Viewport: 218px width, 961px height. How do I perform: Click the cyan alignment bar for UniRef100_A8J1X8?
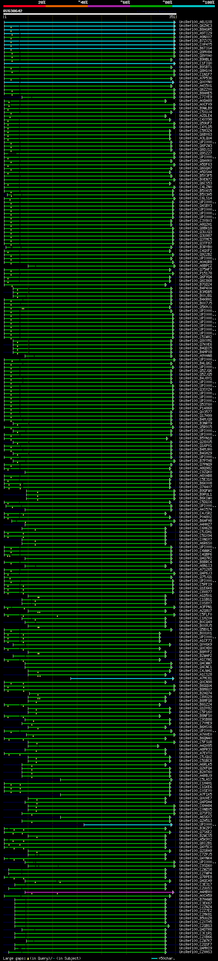90,22
